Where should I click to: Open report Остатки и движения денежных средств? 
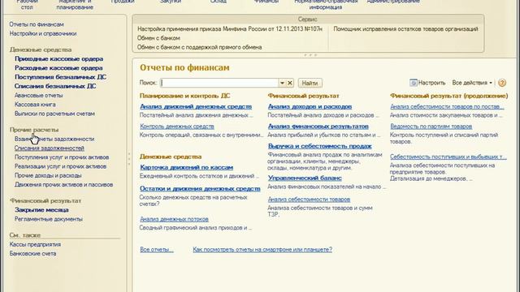pos(200,189)
